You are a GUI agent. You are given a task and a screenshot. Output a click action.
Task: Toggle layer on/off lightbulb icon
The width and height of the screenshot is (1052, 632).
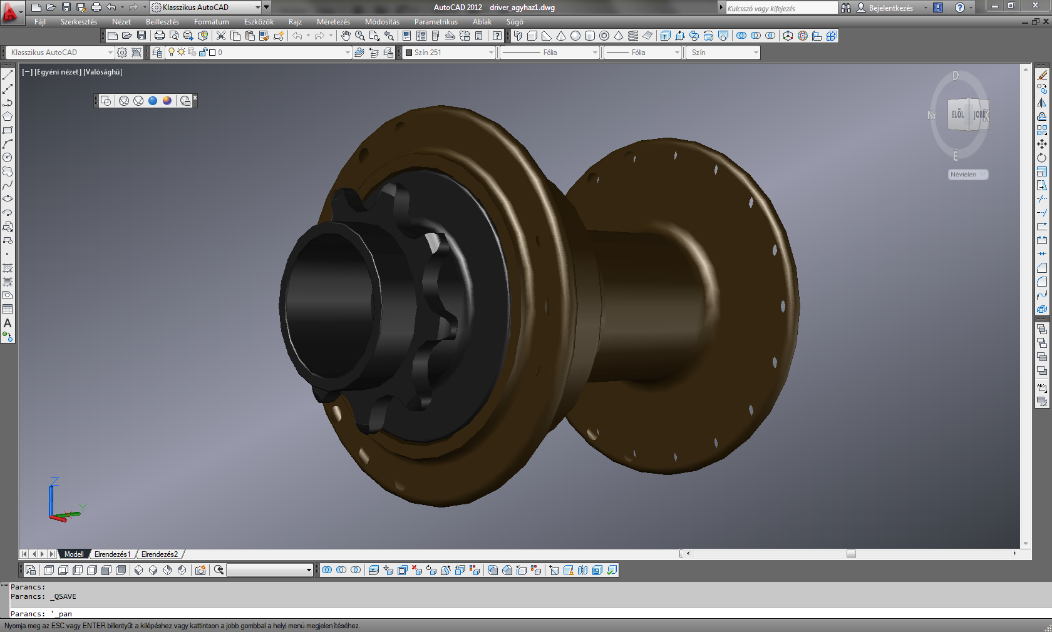(172, 53)
